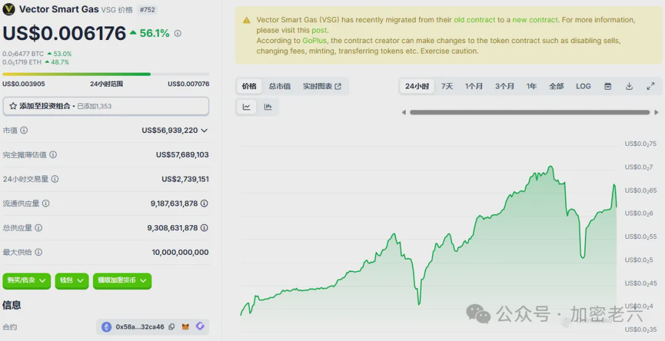Screen dimensions: 665x341
Task: Open info icon next to 总供应量 label
Action: coord(39,228)
